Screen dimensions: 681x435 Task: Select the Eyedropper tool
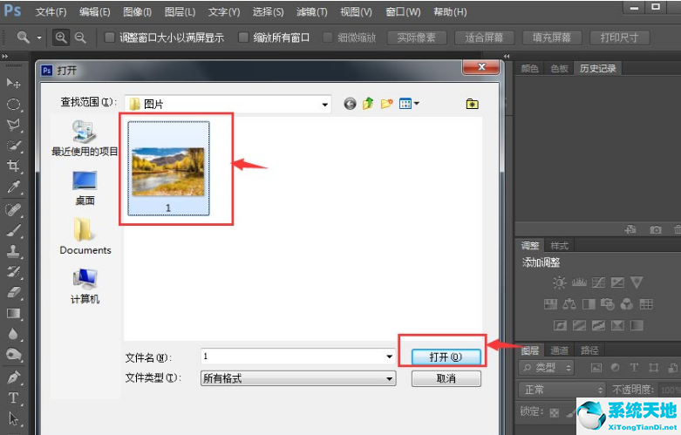(13, 187)
